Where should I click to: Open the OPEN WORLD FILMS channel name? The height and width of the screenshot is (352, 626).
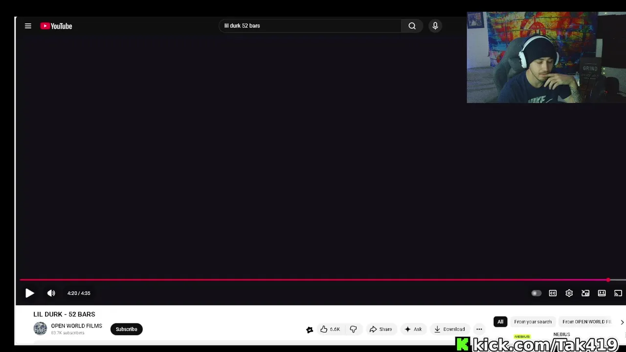(x=76, y=326)
